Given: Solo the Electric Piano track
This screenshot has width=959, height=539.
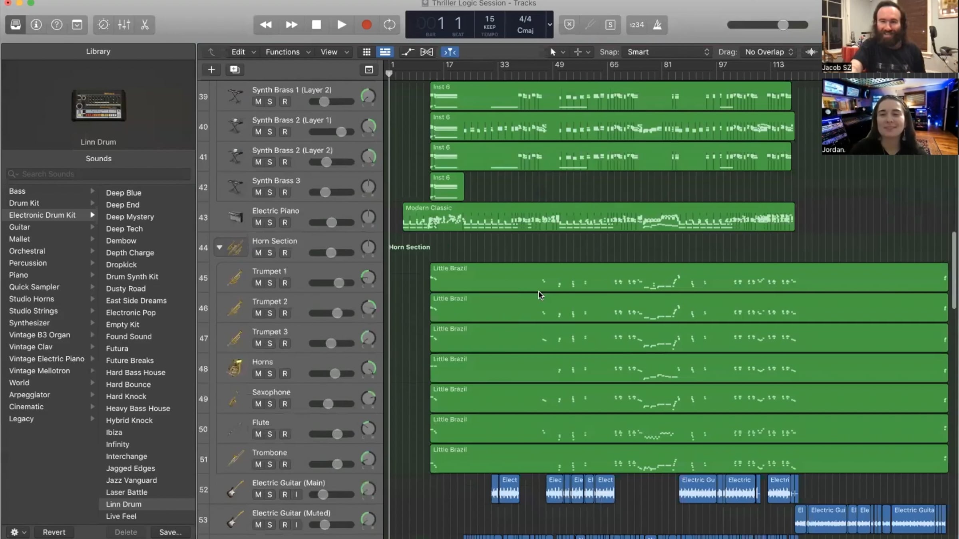Looking at the screenshot, I should (x=270, y=222).
